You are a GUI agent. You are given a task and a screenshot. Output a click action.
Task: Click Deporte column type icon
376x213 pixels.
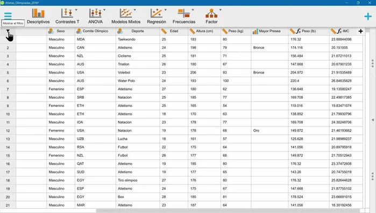pos(120,31)
